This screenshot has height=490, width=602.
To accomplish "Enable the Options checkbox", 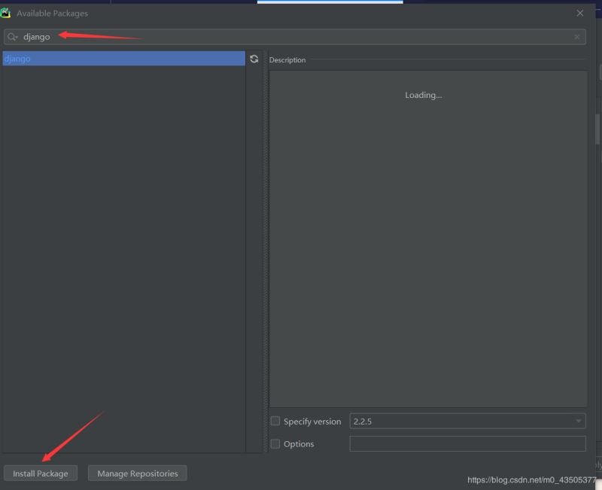I will pos(275,444).
